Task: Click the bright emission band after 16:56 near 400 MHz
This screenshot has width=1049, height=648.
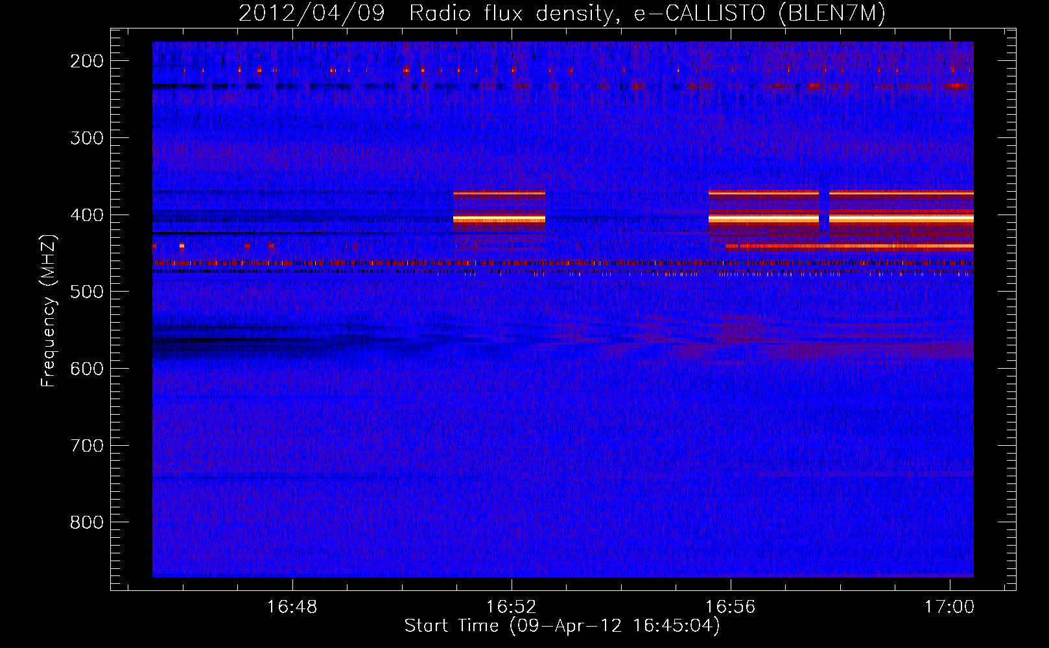Action: pyautogui.click(x=841, y=219)
